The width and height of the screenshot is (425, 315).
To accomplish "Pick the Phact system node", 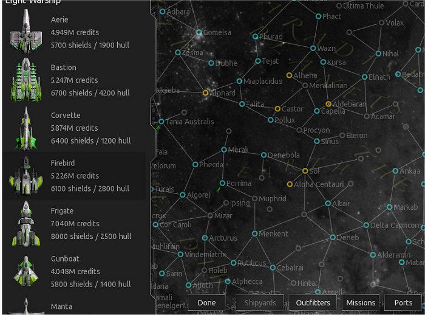I will pos(318,16).
